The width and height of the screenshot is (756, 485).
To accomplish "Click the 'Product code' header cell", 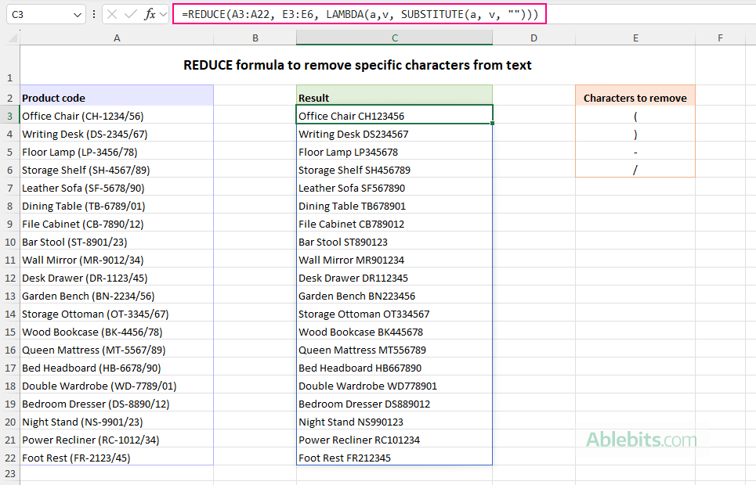I will point(117,96).
